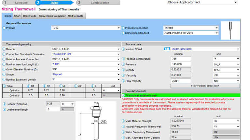Click info icon beside Connection Standard / Dimension
The height and width of the screenshot is (140, 250).
(4, 54)
